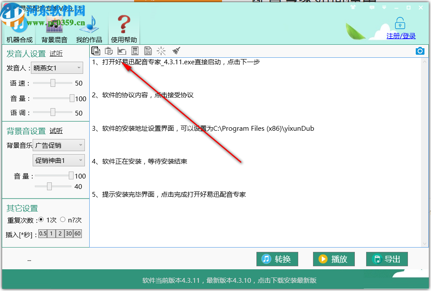Maximize the application window
431x291 pixels.
coord(408,8)
